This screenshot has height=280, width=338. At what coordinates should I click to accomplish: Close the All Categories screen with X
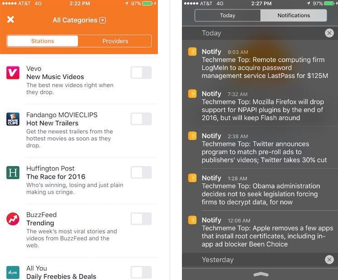[x=10, y=19]
